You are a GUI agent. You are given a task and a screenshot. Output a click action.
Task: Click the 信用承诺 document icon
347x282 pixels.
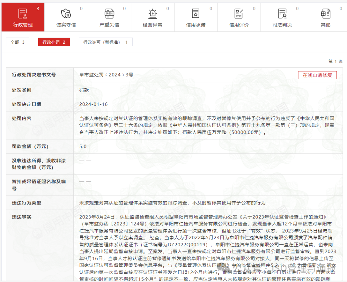196,13
